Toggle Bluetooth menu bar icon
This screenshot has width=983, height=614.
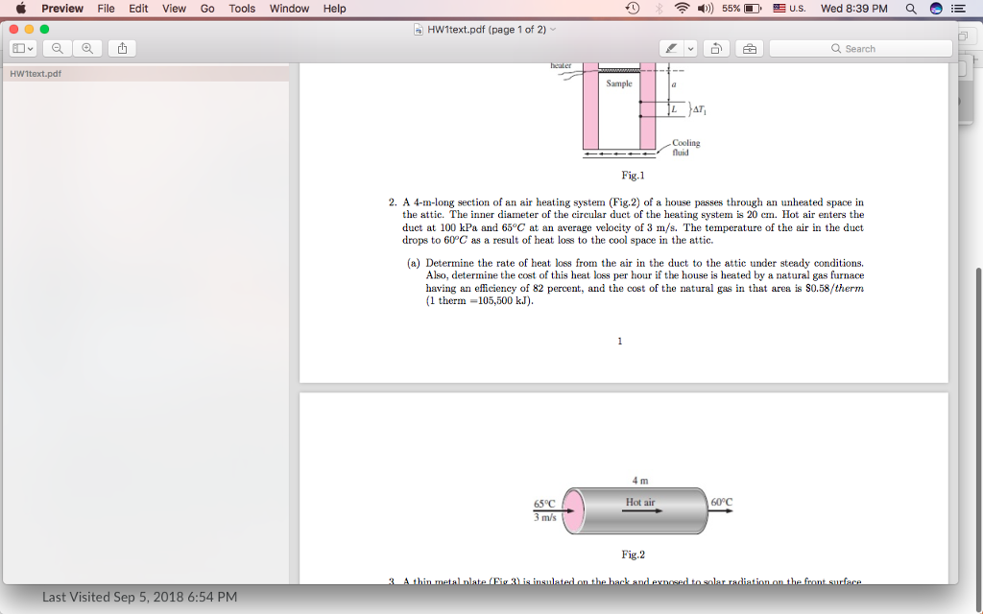click(x=658, y=9)
